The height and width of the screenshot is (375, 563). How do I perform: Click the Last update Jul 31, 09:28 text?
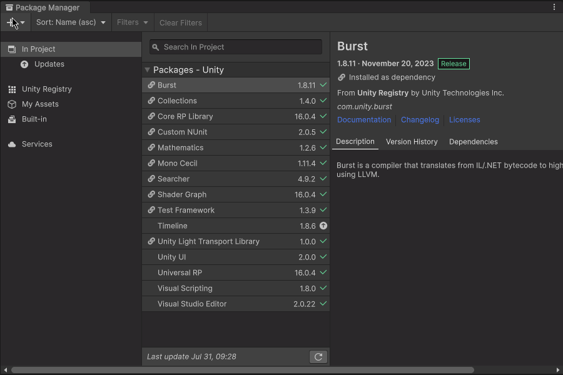click(191, 357)
